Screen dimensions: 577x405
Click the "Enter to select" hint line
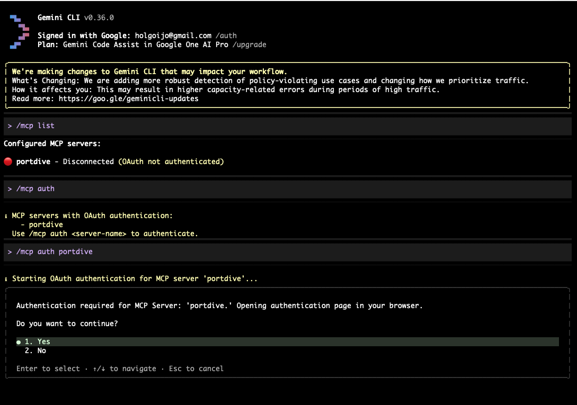120,369
